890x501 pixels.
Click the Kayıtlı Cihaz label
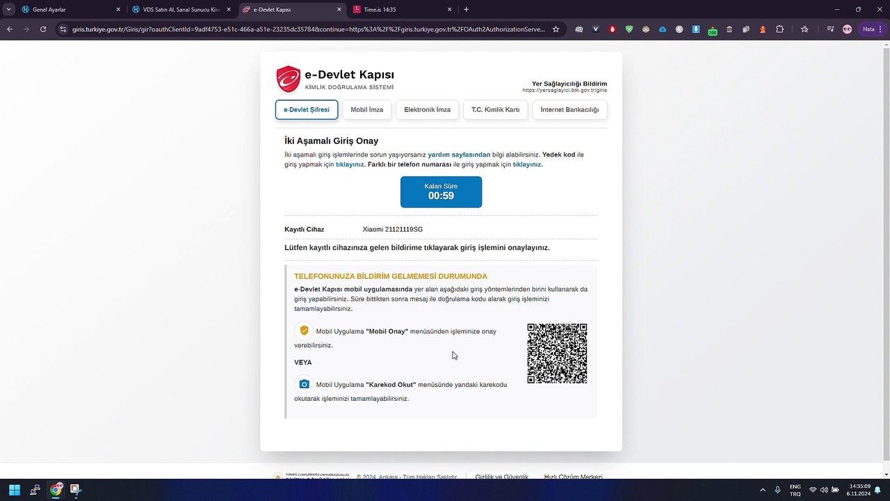(x=305, y=230)
